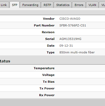
Task: Click the CISCO-AVAGO vendor value
Action: coord(70,19)
